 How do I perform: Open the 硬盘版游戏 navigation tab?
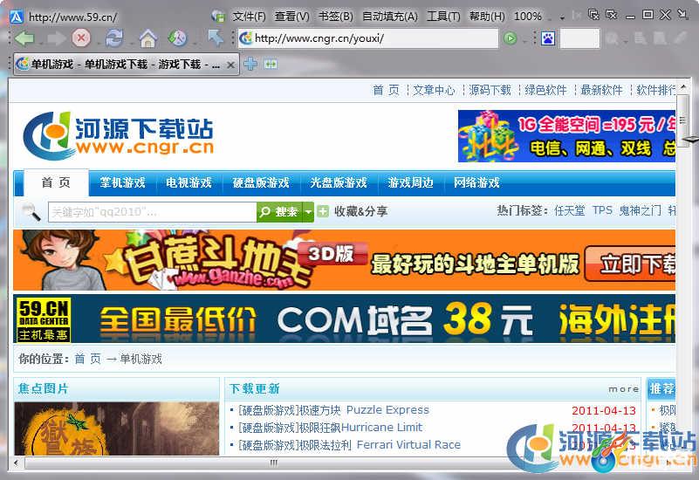point(261,182)
